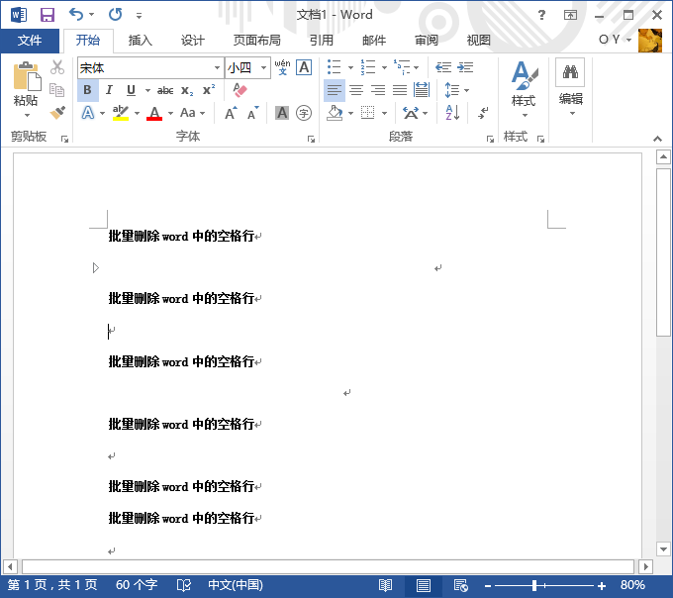Viewport: 673px width, 598px height.
Task: Sort text with the A-Z icon
Action: [x=452, y=113]
